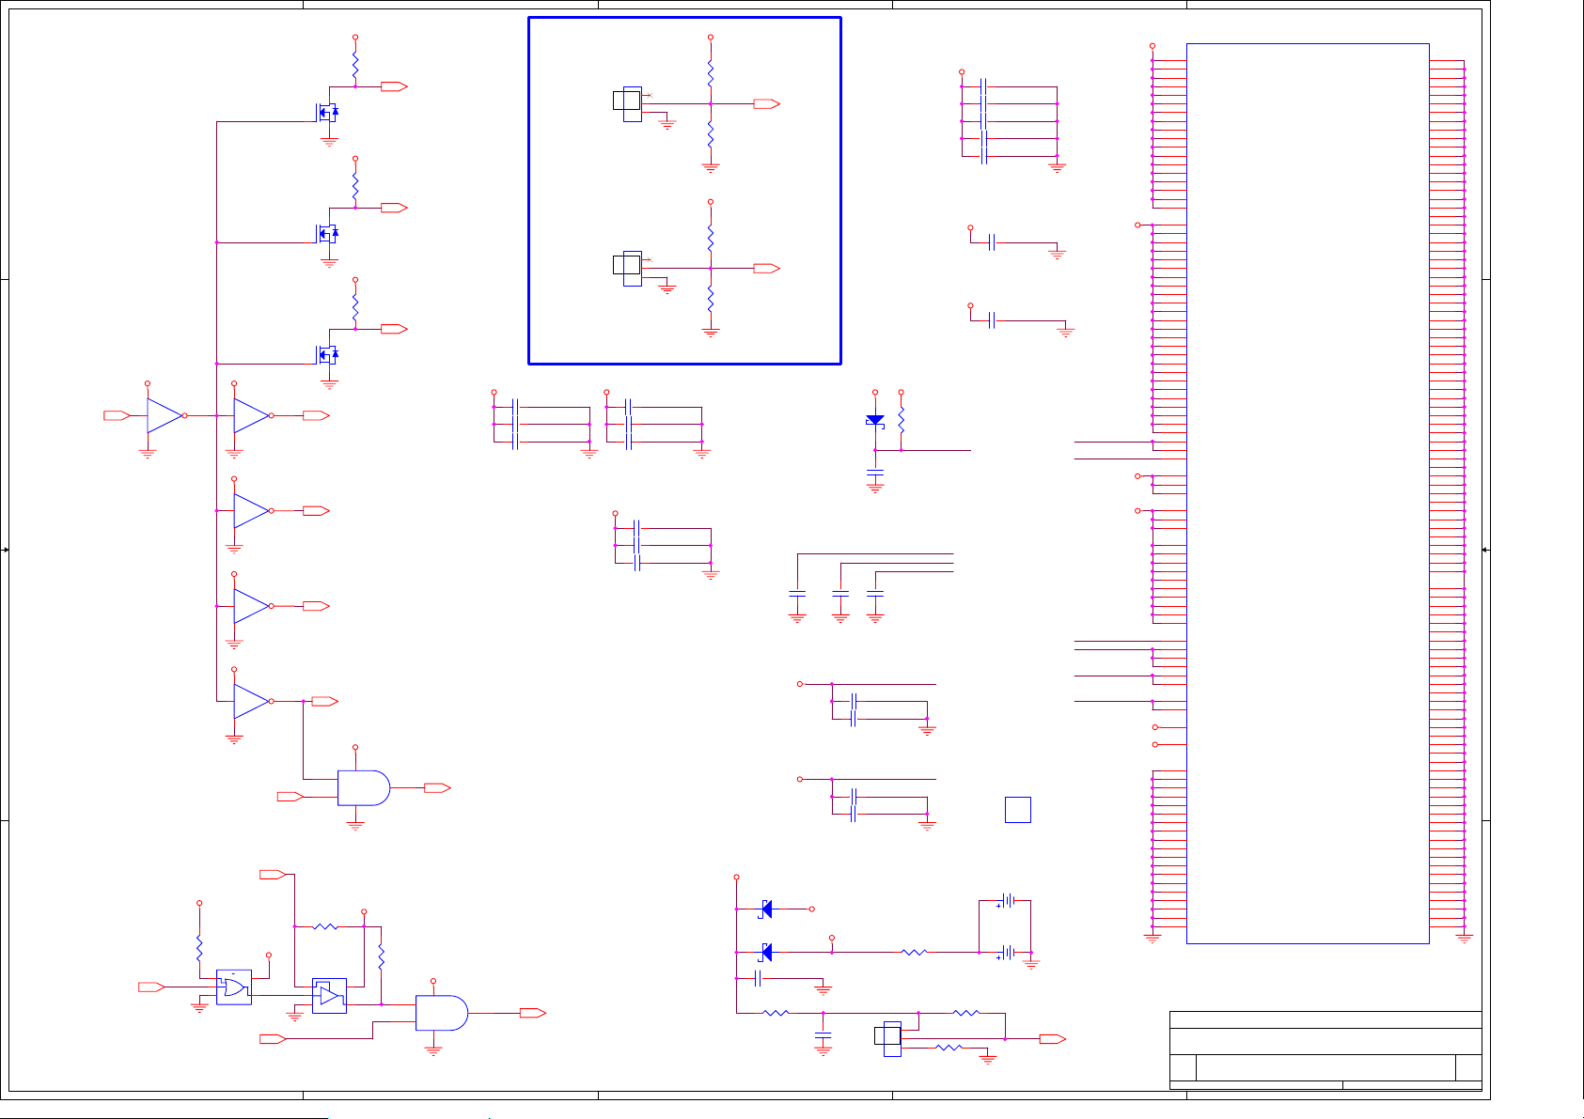
Task: Select the boxed buffer symbol beside OR gate
Action: click(329, 996)
